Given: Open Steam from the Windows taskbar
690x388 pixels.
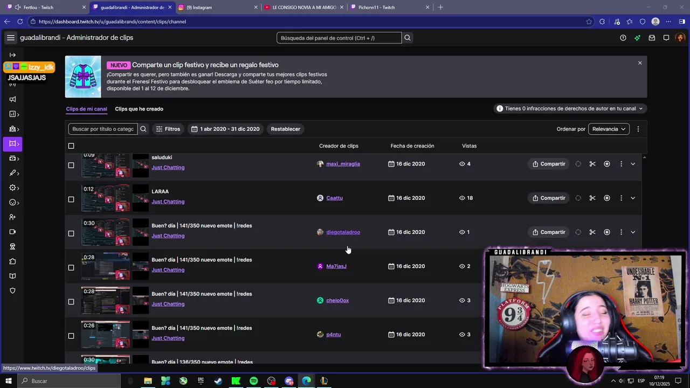Looking at the screenshot, I should pos(218,381).
